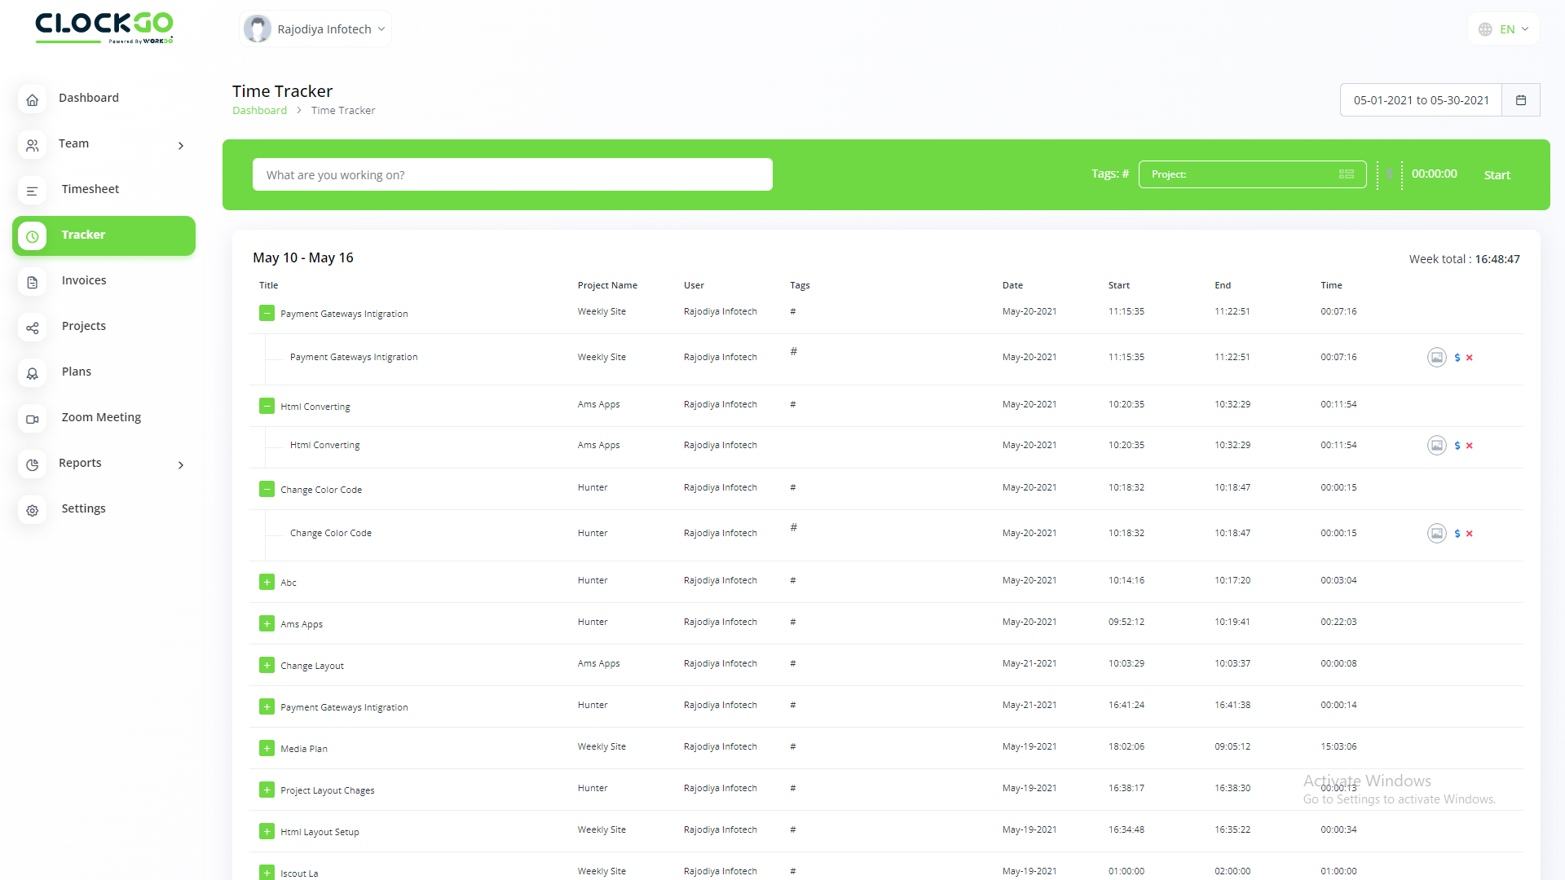Viewport: 1565px width, 880px height.
Task: Collapse the Change Color Code group
Action: tap(267, 489)
